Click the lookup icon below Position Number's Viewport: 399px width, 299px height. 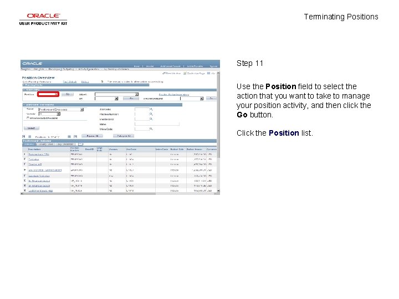tap(151, 118)
